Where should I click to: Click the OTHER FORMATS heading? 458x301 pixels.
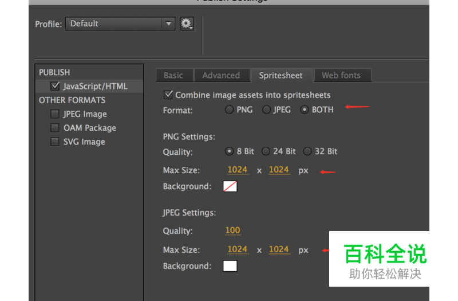pos(72,100)
